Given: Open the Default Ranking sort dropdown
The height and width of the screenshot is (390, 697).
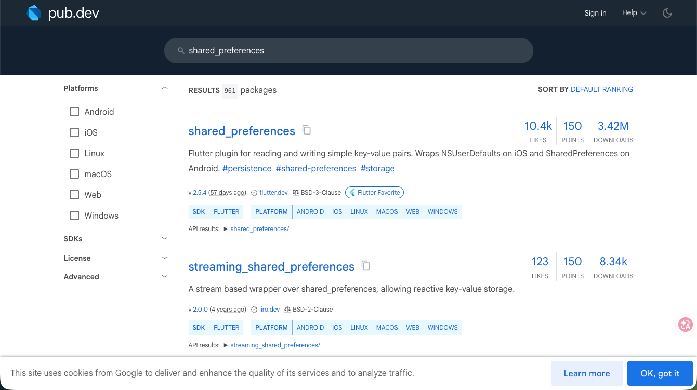Looking at the screenshot, I should click(x=602, y=89).
